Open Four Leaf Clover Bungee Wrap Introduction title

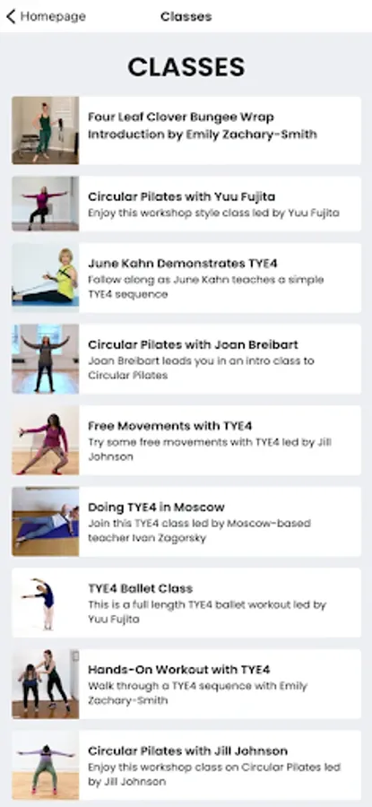(x=203, y=126)
